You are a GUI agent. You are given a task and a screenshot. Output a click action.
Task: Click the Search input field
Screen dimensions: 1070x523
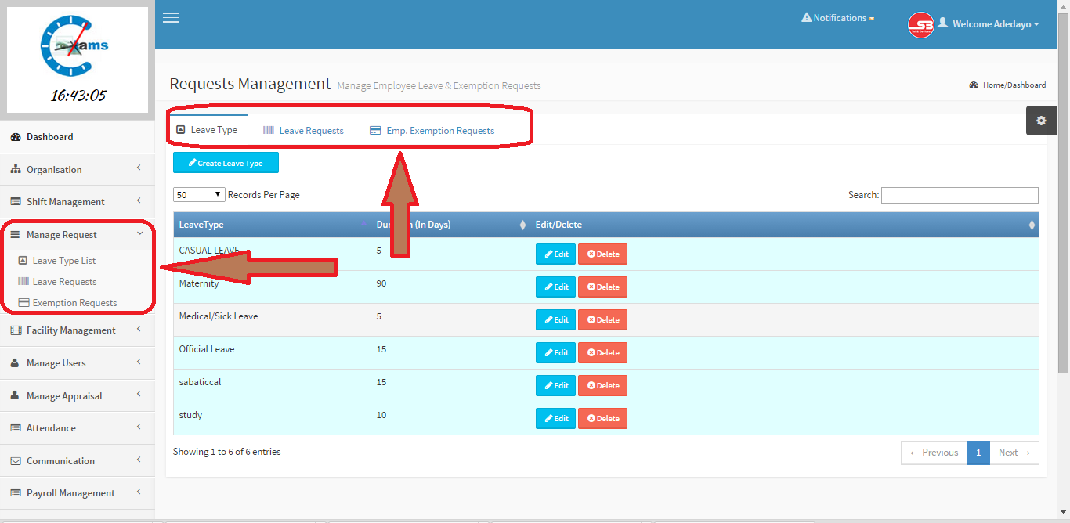959,195
